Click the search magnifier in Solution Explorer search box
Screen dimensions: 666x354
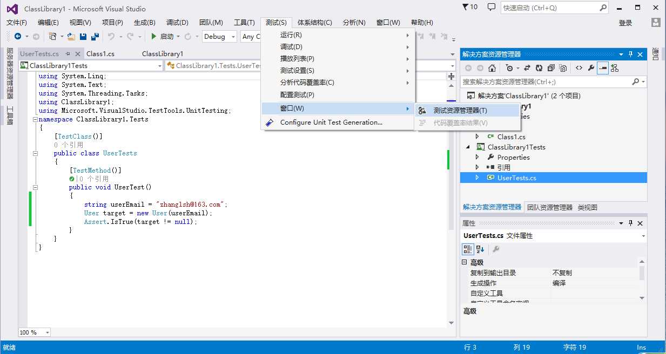[x=636, y=81]
